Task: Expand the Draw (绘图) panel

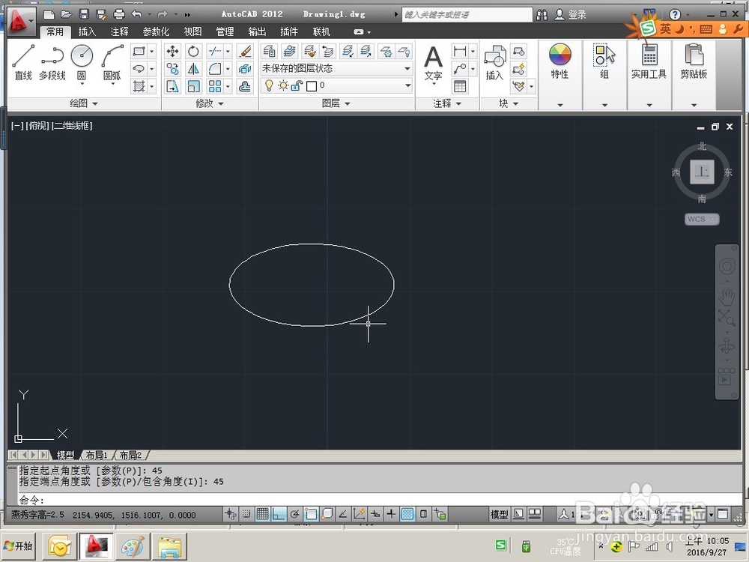Action: [x=84, y=103]
